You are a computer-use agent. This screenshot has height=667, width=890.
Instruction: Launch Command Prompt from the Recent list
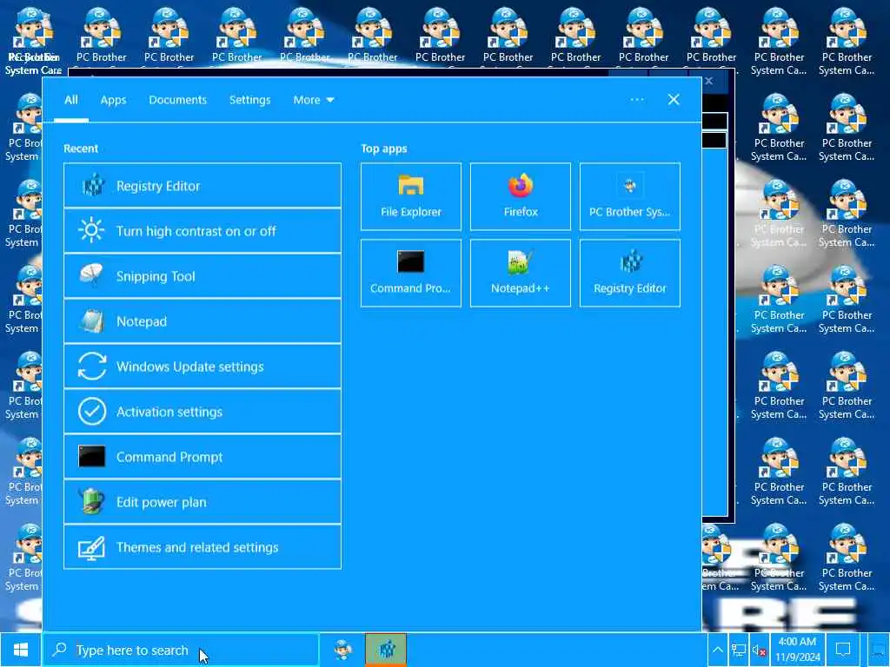coord(203,457)
